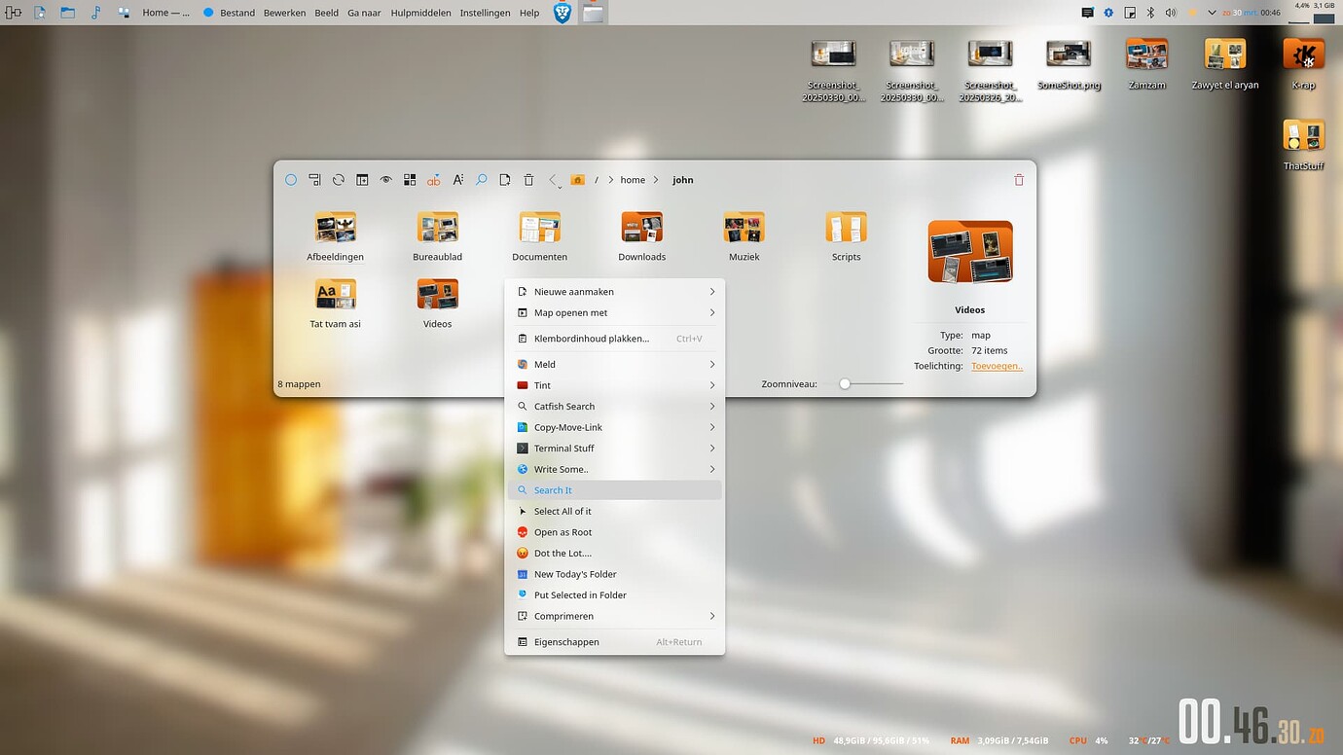Click the volume speaker tray icon
1343x755 pixels.
(x=1171, y=13)
